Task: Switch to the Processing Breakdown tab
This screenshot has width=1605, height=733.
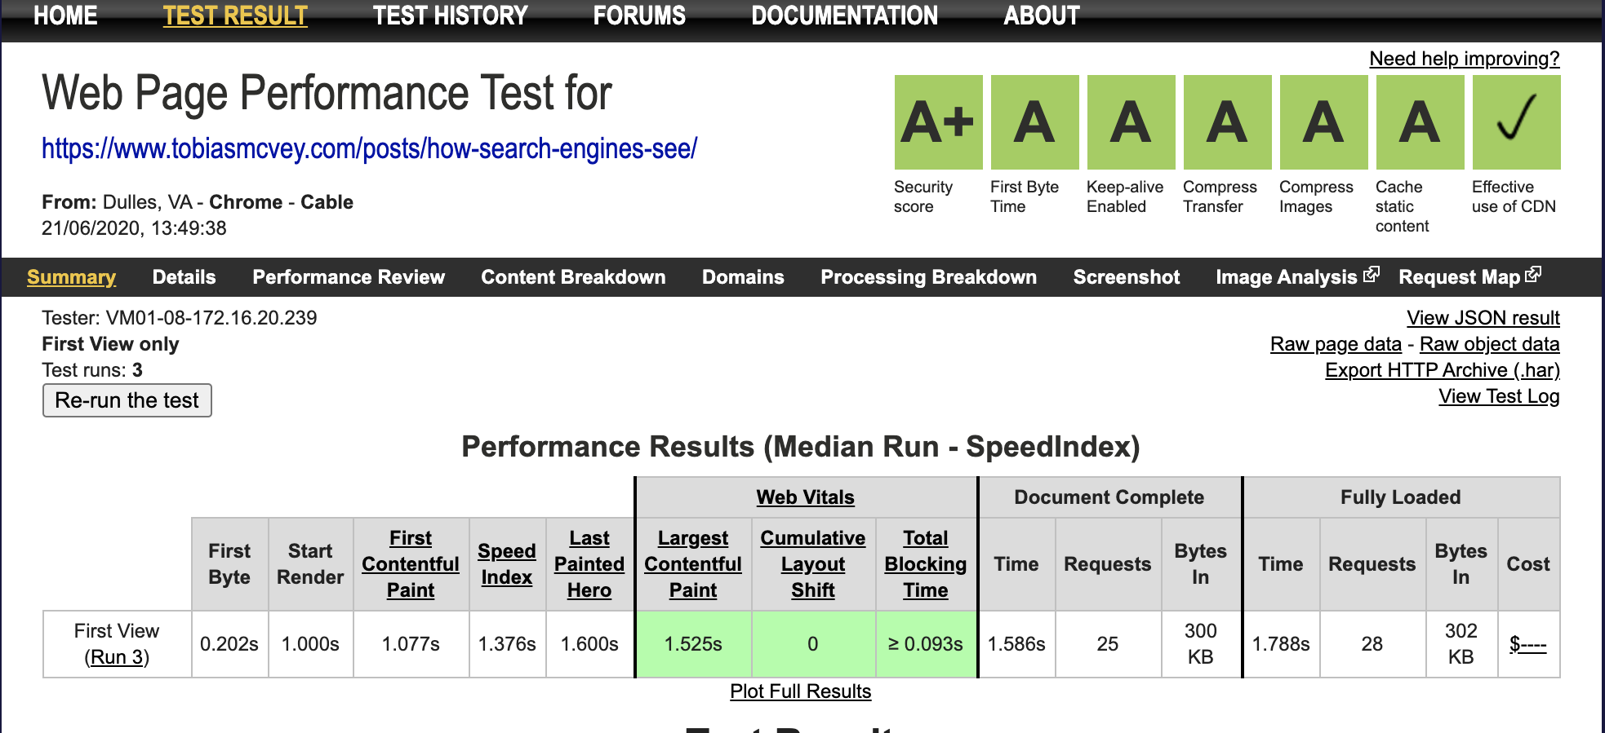Action: (x=928, y=277)
